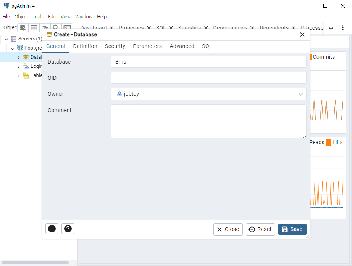
Task: Switch to the dialog's SQL tab
Action: tap(207, 46)
